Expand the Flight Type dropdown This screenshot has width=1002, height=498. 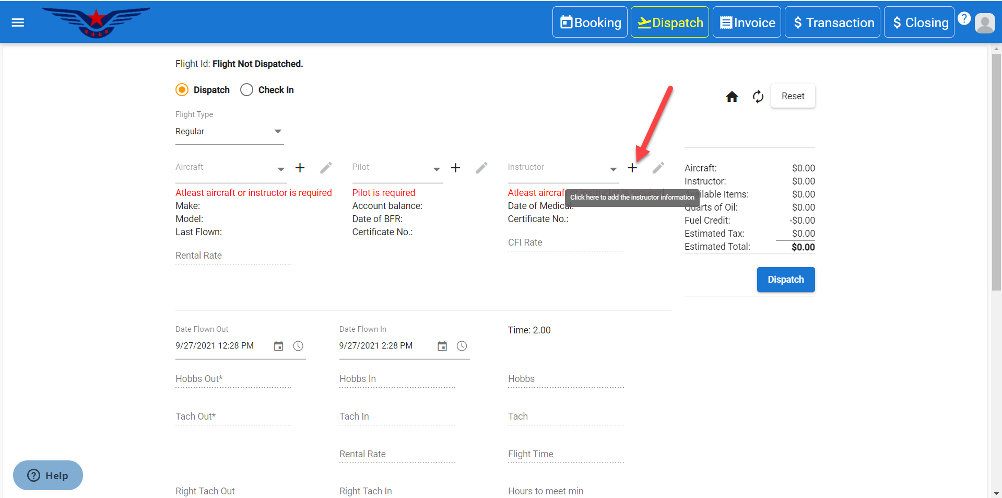coord(278,131)
